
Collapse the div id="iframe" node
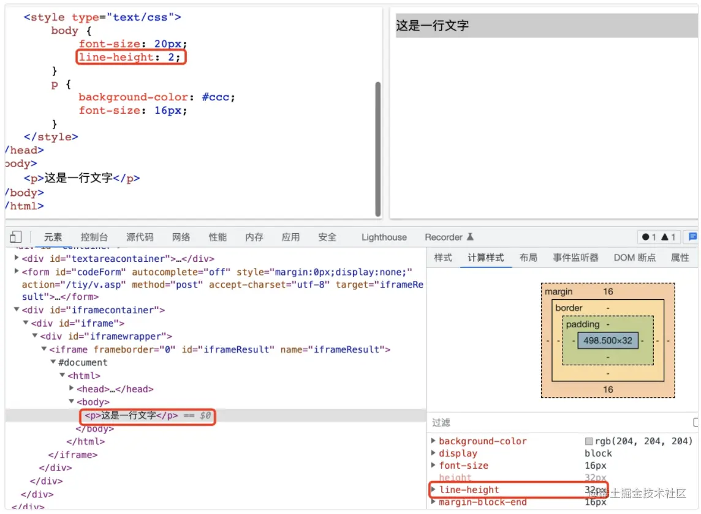click(26, 322)
